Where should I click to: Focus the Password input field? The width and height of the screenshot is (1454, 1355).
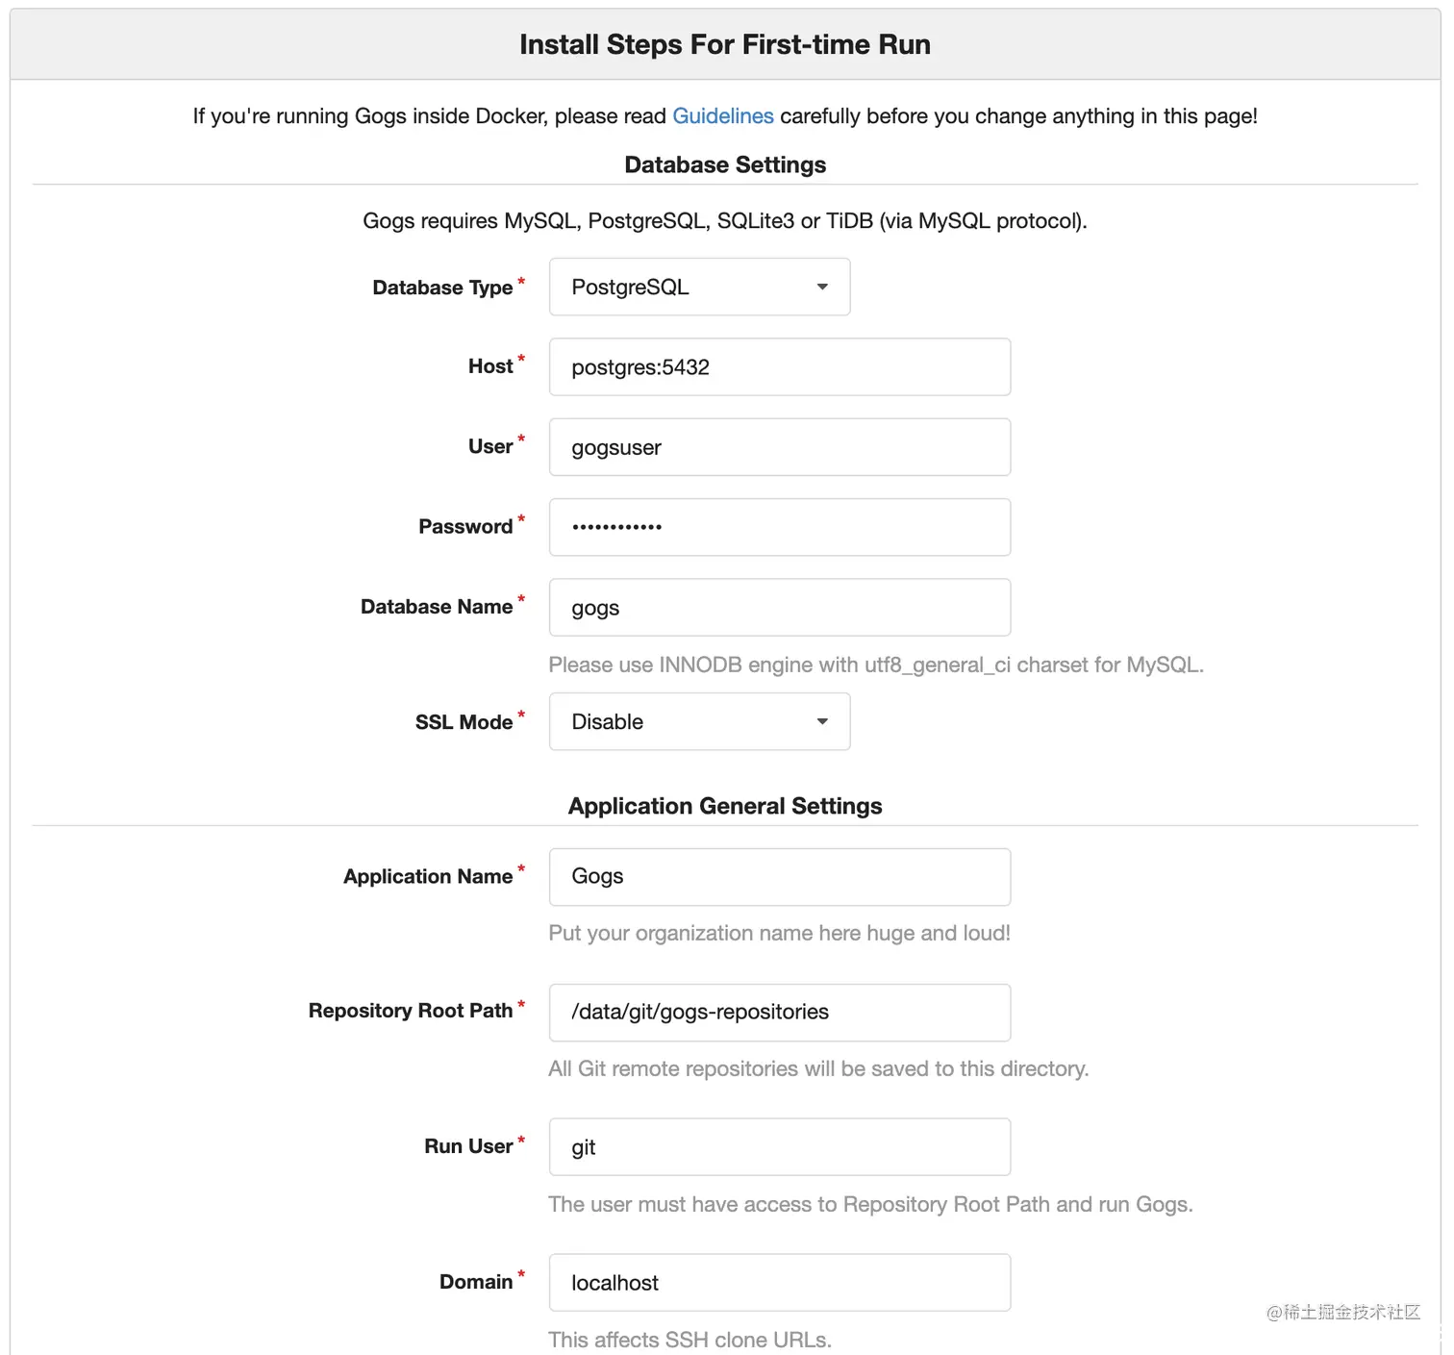click(x=780, y=527)
